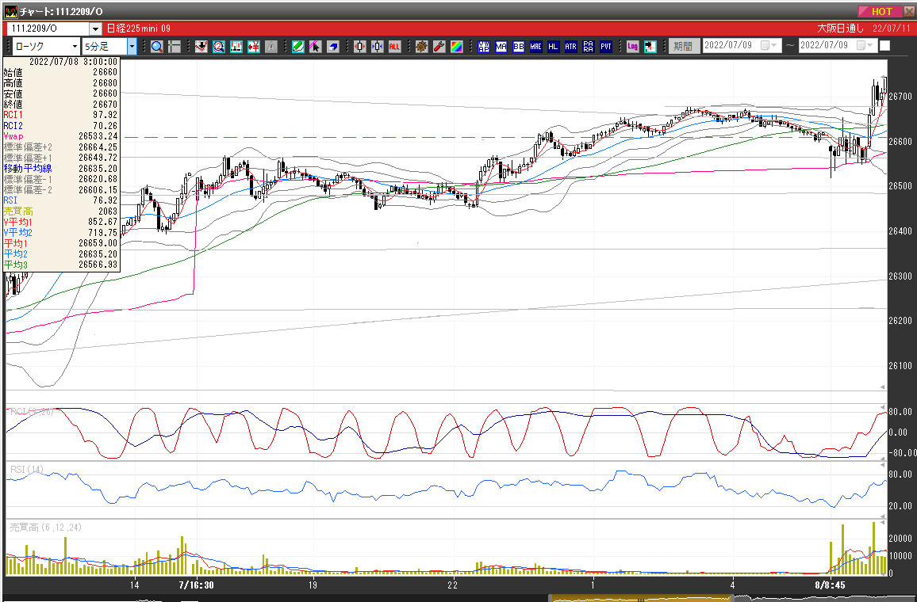Open the rainbow color settings icon
Screen dimensions: 917x602
[x=457, y=47]
